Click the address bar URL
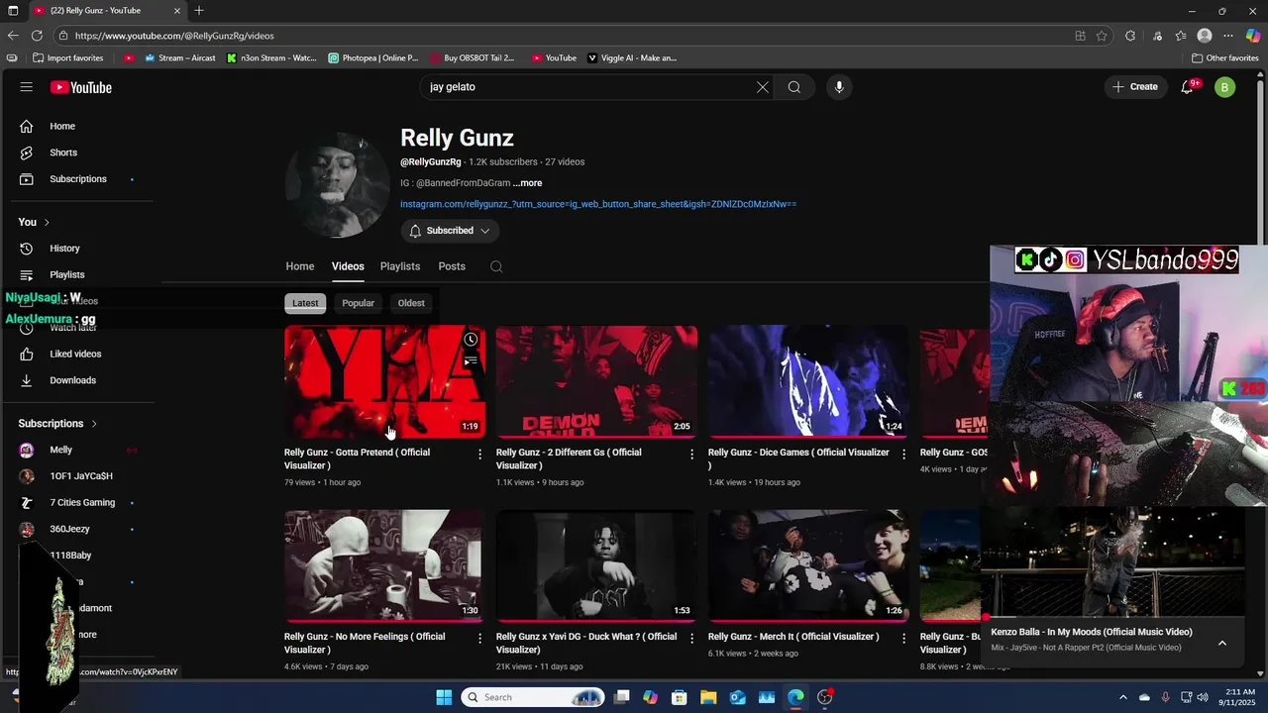 [x=174, y=36]
